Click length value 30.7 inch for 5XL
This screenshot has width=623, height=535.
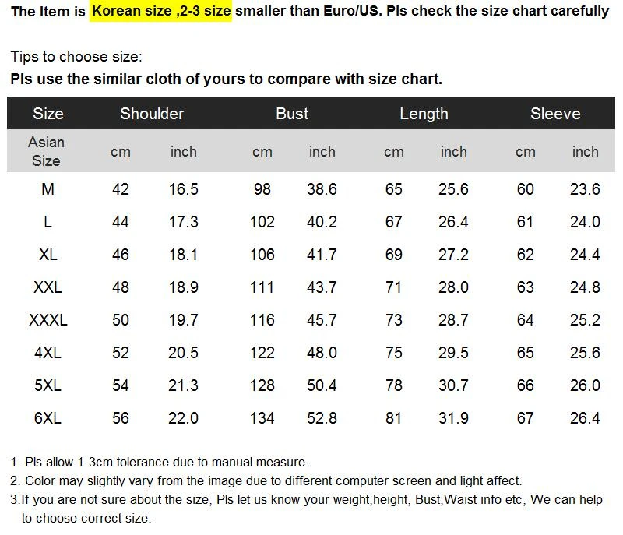pos(453,385)
